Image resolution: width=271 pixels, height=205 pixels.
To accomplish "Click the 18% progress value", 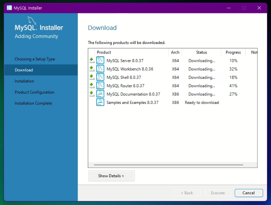I will tap(233, 77).
